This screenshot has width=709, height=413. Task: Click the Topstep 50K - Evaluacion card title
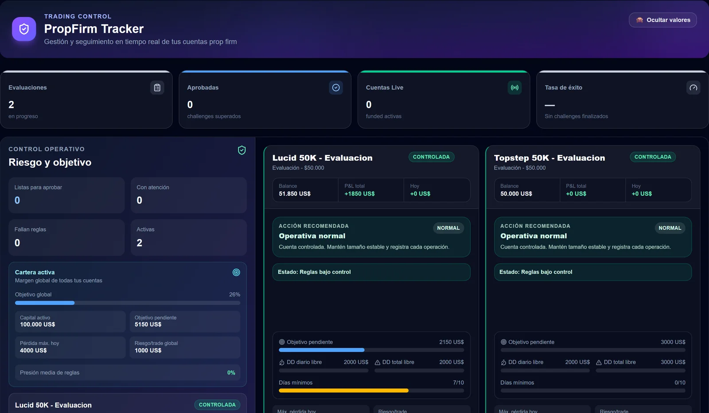click(x=549, y=158)
